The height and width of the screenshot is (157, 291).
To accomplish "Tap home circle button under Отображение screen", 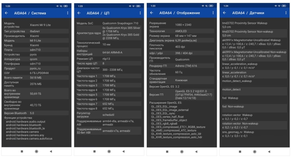I will pos(182,151).
